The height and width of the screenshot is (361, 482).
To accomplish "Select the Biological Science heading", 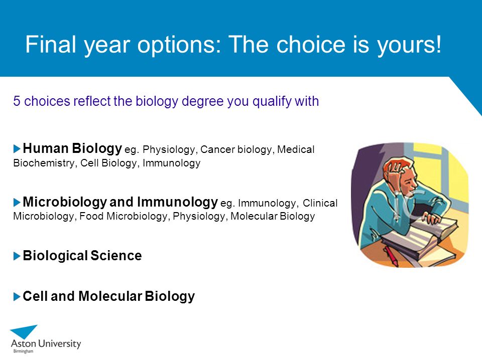I will tap(82, 256).
